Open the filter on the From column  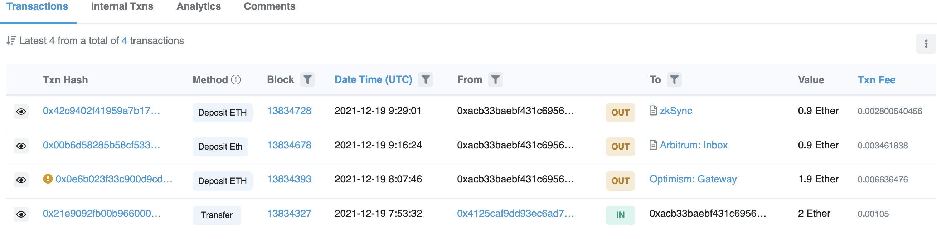[495, 79]
